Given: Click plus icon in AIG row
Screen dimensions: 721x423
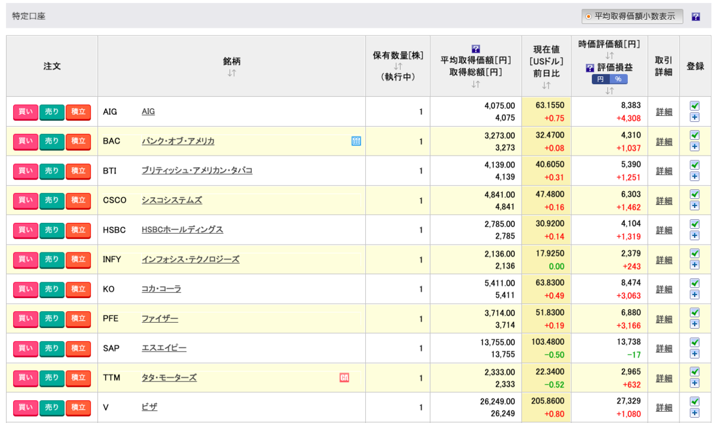Looking at the screenshot, I should [x=695, y=117].
